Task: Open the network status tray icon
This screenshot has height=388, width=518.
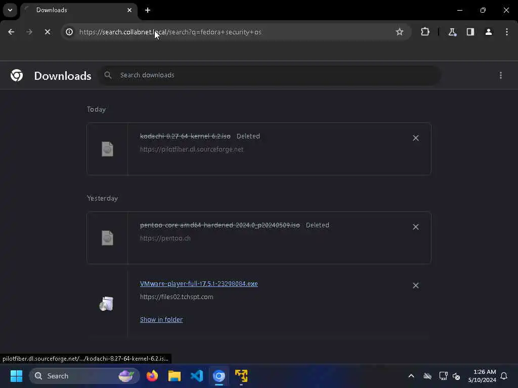Action: click(x=443, y=376)
